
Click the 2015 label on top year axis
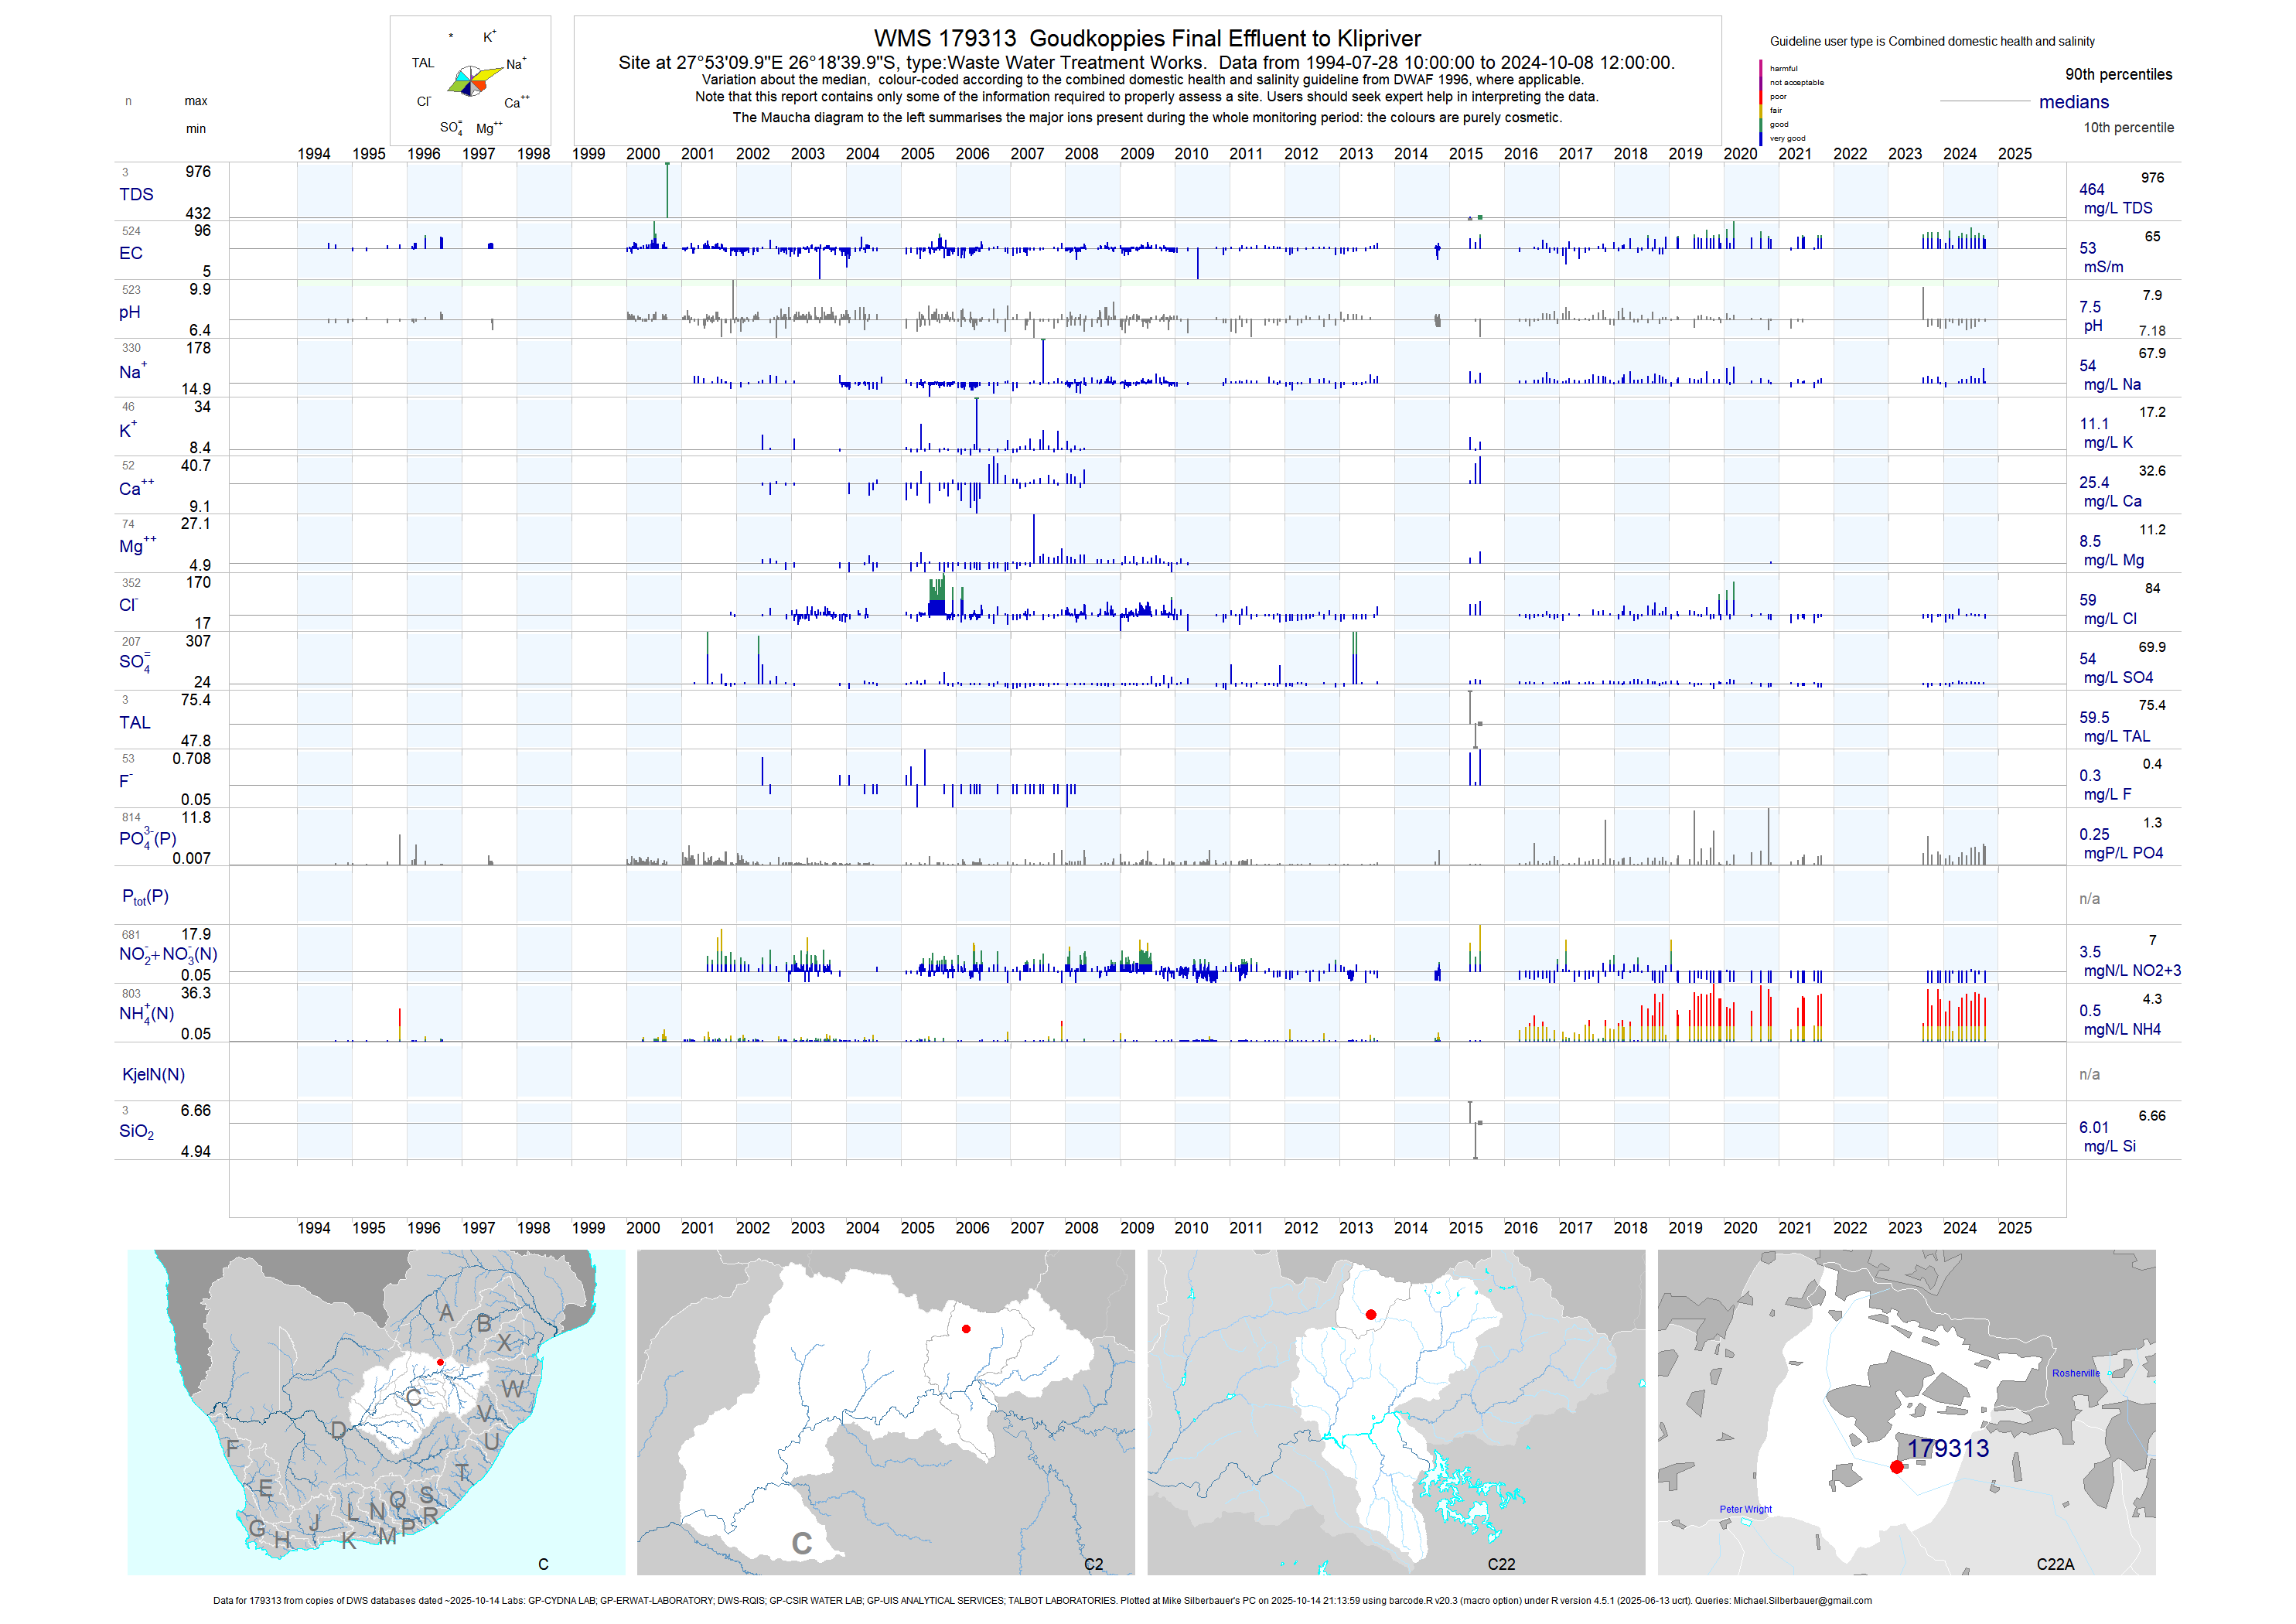point(1466,154)
